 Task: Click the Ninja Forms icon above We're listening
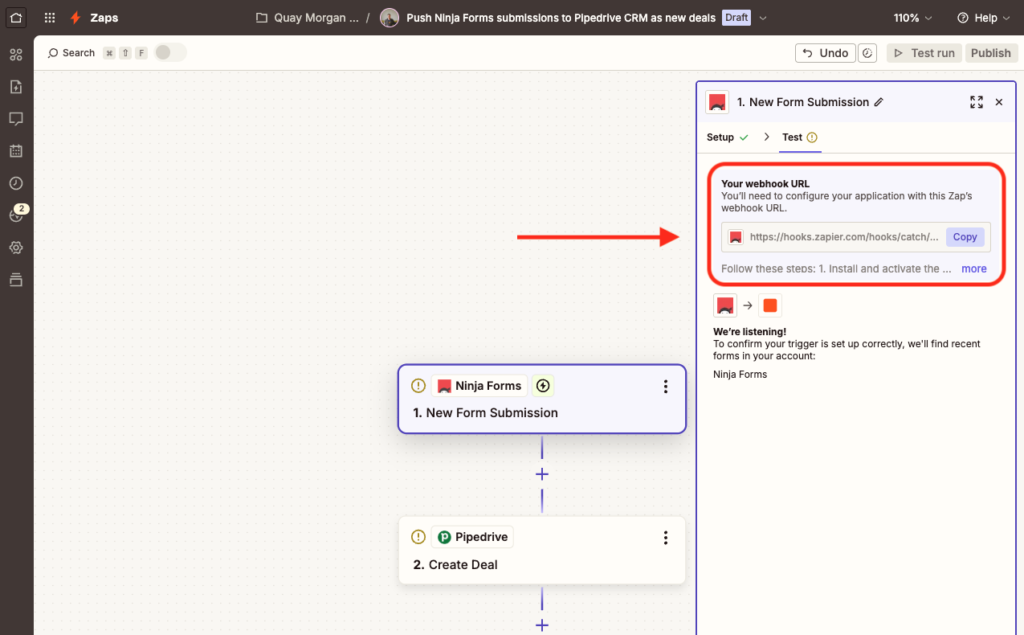tap(725, 305)
